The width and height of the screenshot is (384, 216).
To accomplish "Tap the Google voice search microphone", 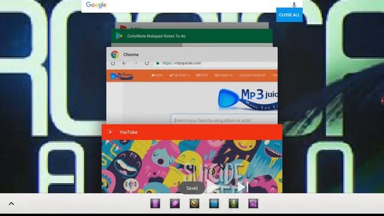I will coord(294,5).
